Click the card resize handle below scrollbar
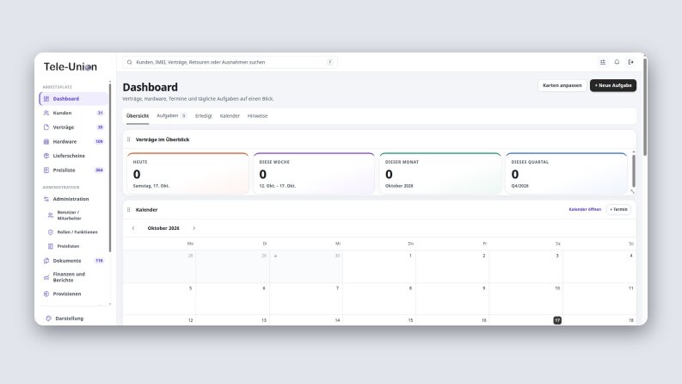 (633, 191)
